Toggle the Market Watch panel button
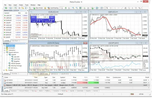This screenshot has width=152, height=98. click(16, 8)
